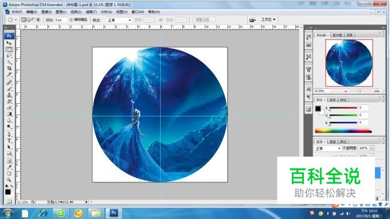Viewport: 390px width, 219px height.
Task: Switch to the 路径 paths tab
Action: (343, 142)
